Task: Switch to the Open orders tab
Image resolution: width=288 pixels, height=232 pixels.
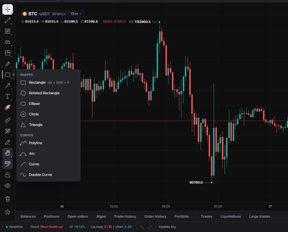Action: (x=78, y=216)
